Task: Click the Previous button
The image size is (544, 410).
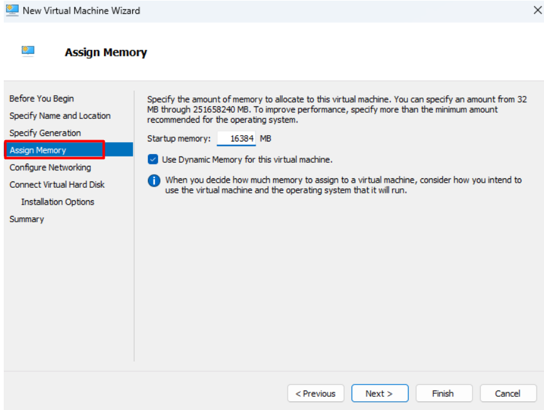Action: click(316, 393)
